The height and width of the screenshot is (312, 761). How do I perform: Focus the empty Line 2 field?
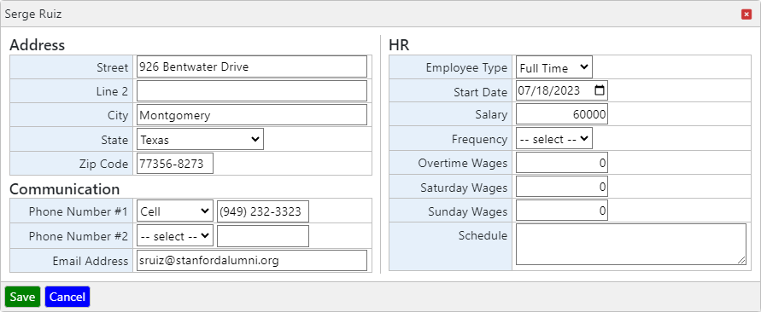point(252,91)
